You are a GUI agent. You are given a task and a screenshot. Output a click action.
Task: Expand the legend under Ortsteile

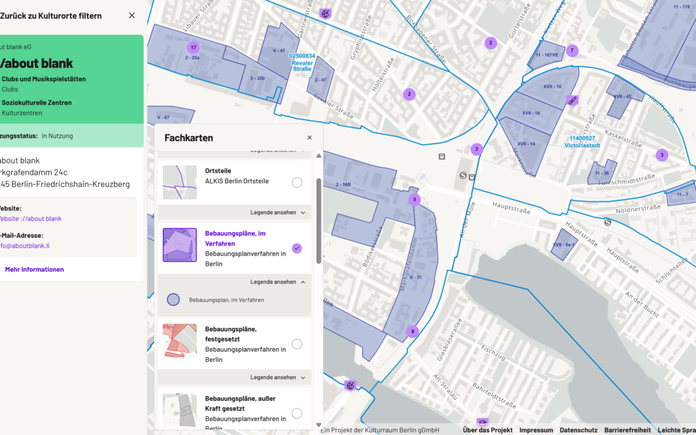coord(278,213)
